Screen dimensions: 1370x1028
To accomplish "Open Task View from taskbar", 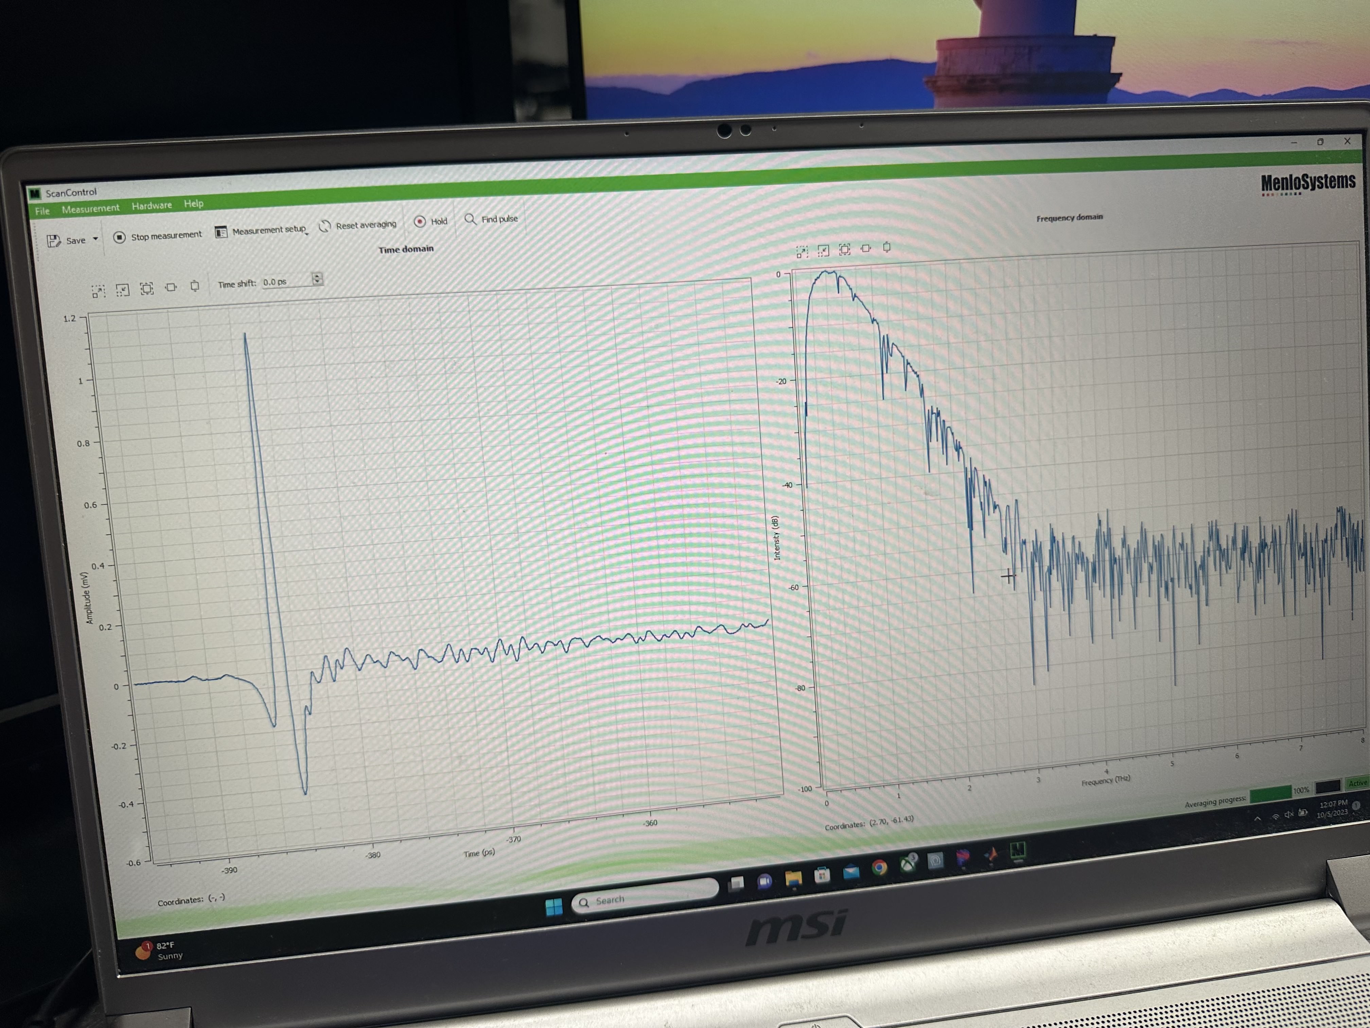I will point(736,884).
